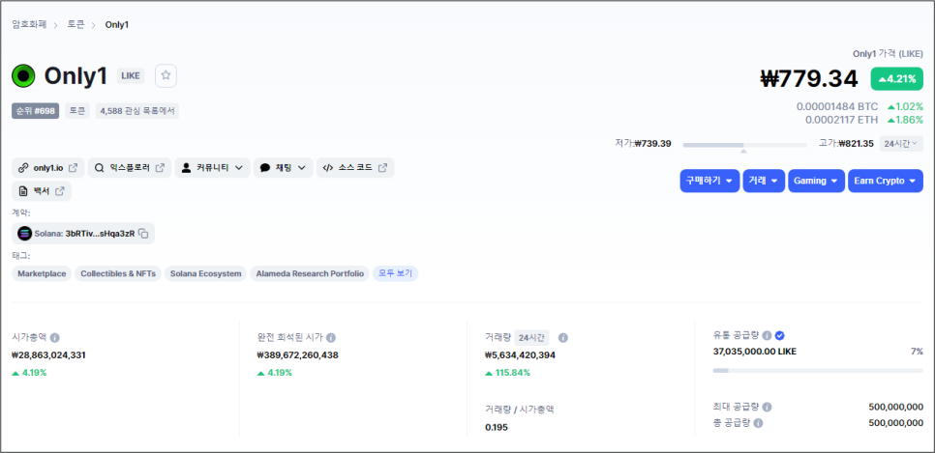
Task: Click the external link icon on 백서
Action: (60, 191)
